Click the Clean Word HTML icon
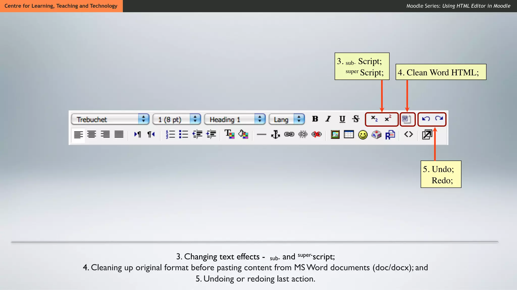The width and height of the screenshot is (517, 290). tap(407, 119)
